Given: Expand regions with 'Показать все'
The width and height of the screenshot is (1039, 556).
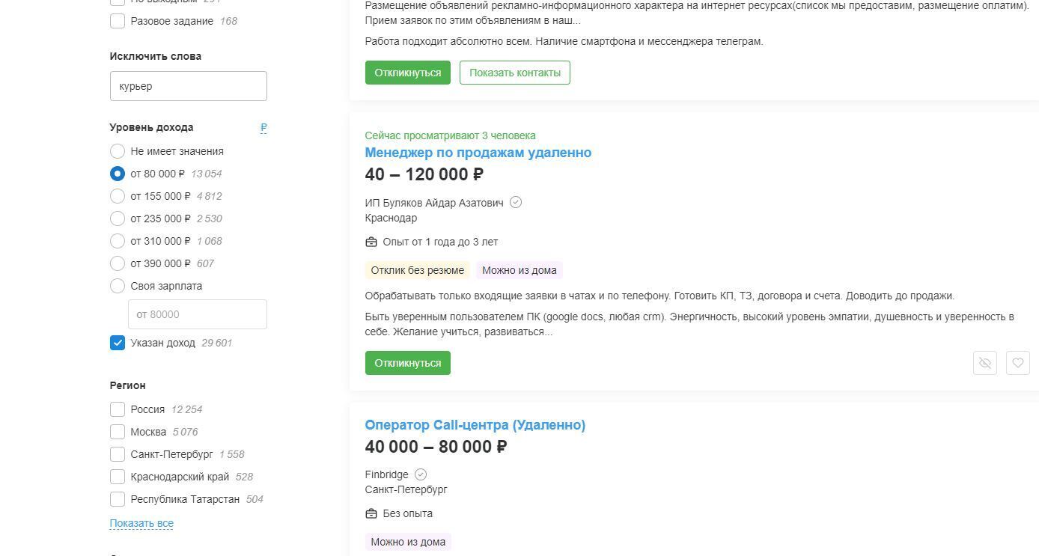Looking at the screenshot, I should pos(141,523).
